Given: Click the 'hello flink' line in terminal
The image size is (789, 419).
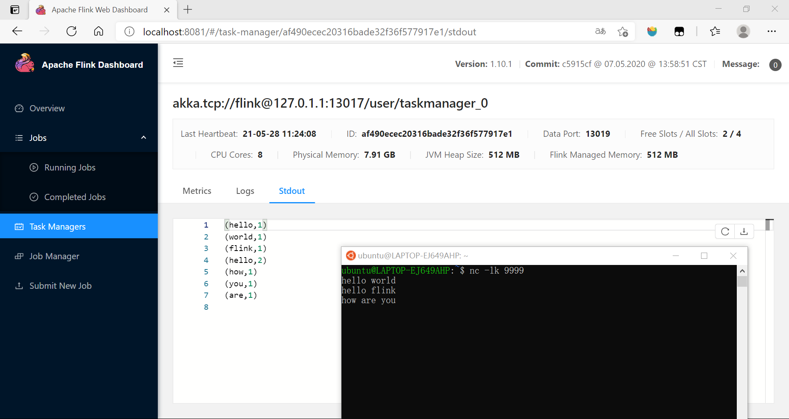Looking at the screenshot, I should pyautogui.click(x=369, y=290).
